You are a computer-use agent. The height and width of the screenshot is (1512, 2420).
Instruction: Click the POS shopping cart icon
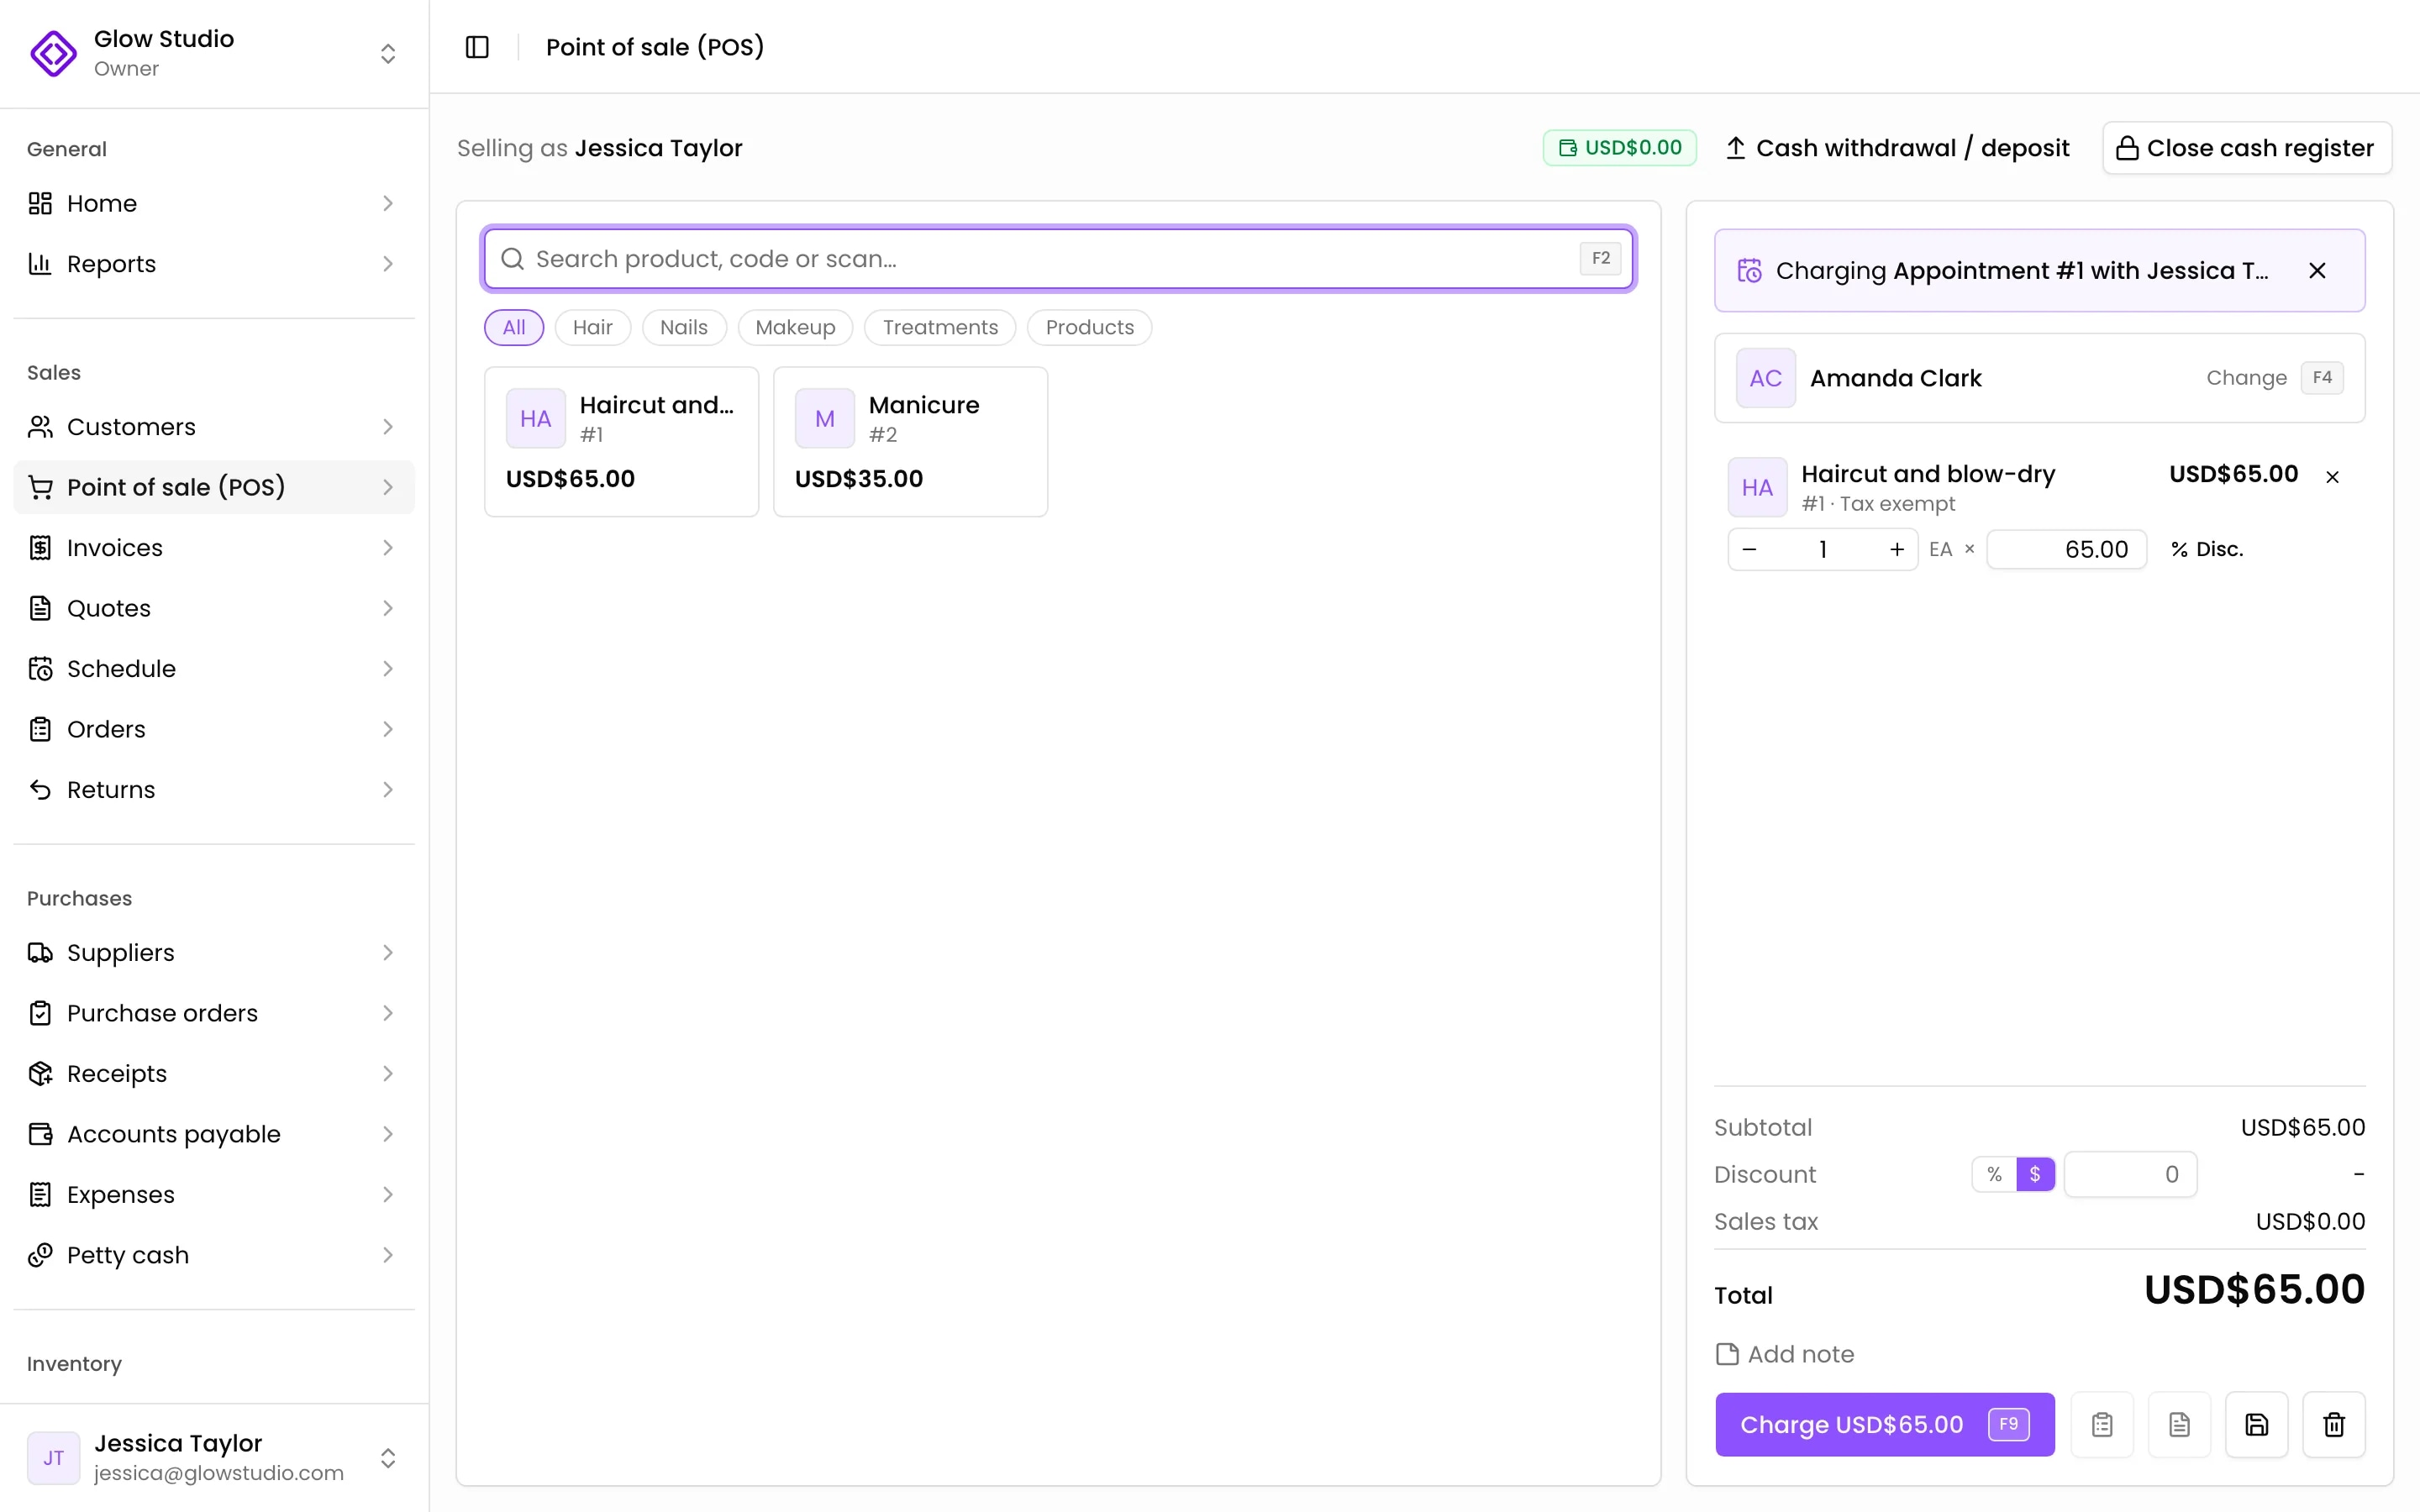pos(40,487)
